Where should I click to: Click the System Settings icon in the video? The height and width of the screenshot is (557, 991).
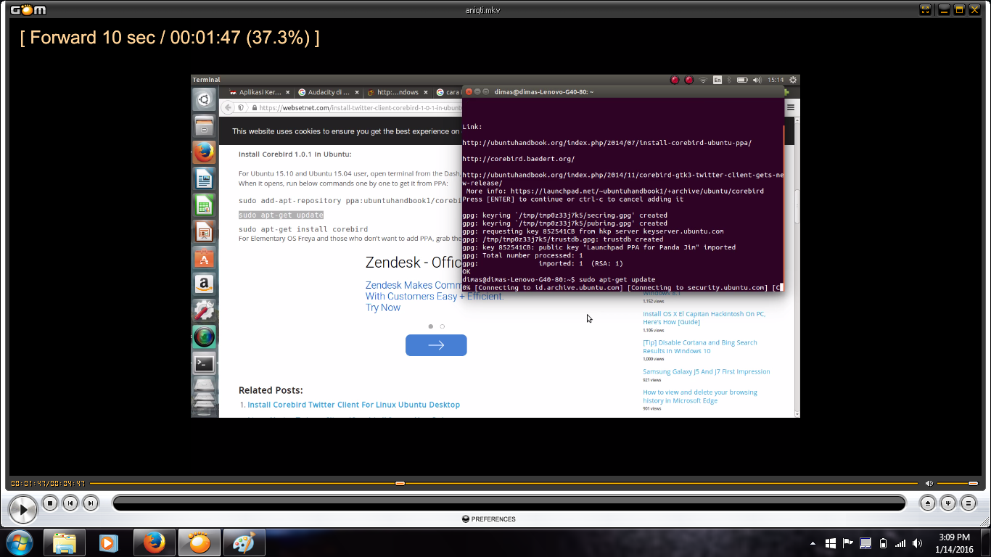(205, 311)
